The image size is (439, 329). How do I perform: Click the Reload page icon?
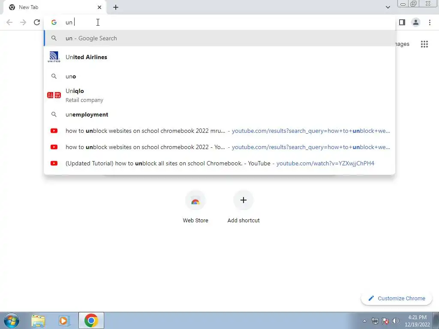[37, 22]
